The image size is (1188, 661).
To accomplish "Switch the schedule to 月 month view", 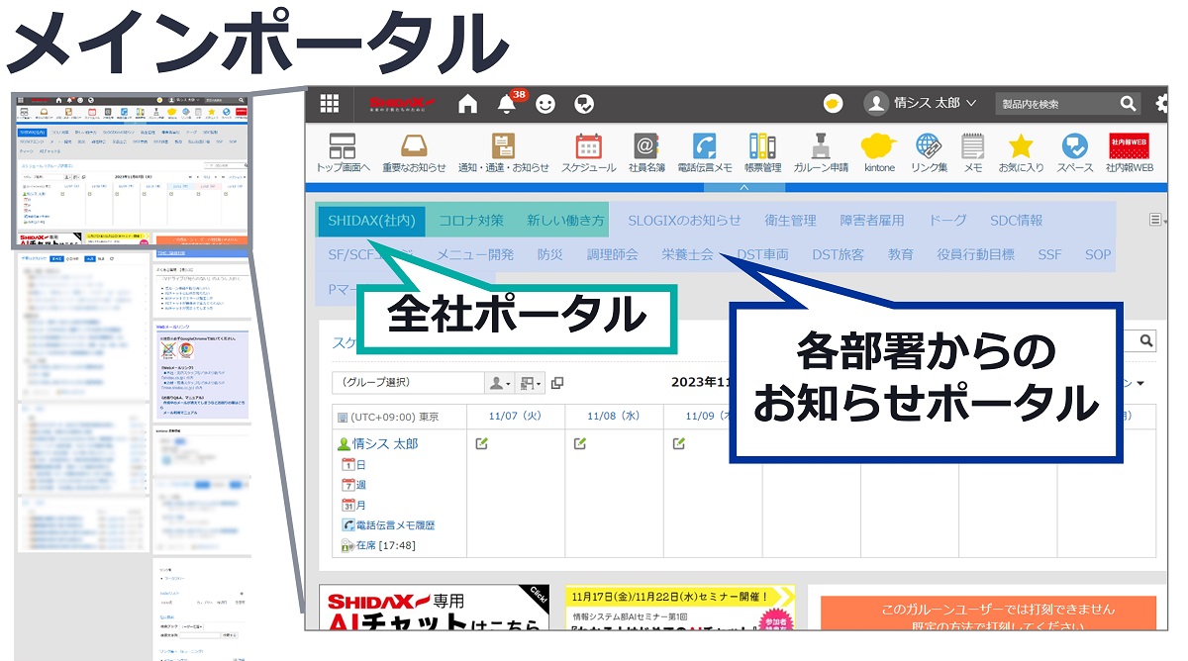I will (356, 505).
